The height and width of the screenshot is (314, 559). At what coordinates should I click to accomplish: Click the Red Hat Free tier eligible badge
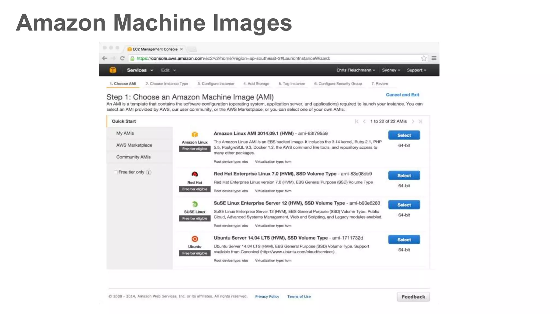[x=195, y=189]
